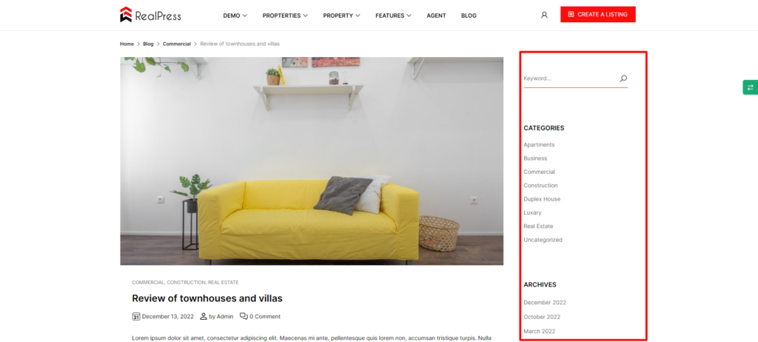The height and width of the screenshot is (342, 758).
Task: Click the breadcrumb text Review of townhouses and villas
Action: [240, 44]
